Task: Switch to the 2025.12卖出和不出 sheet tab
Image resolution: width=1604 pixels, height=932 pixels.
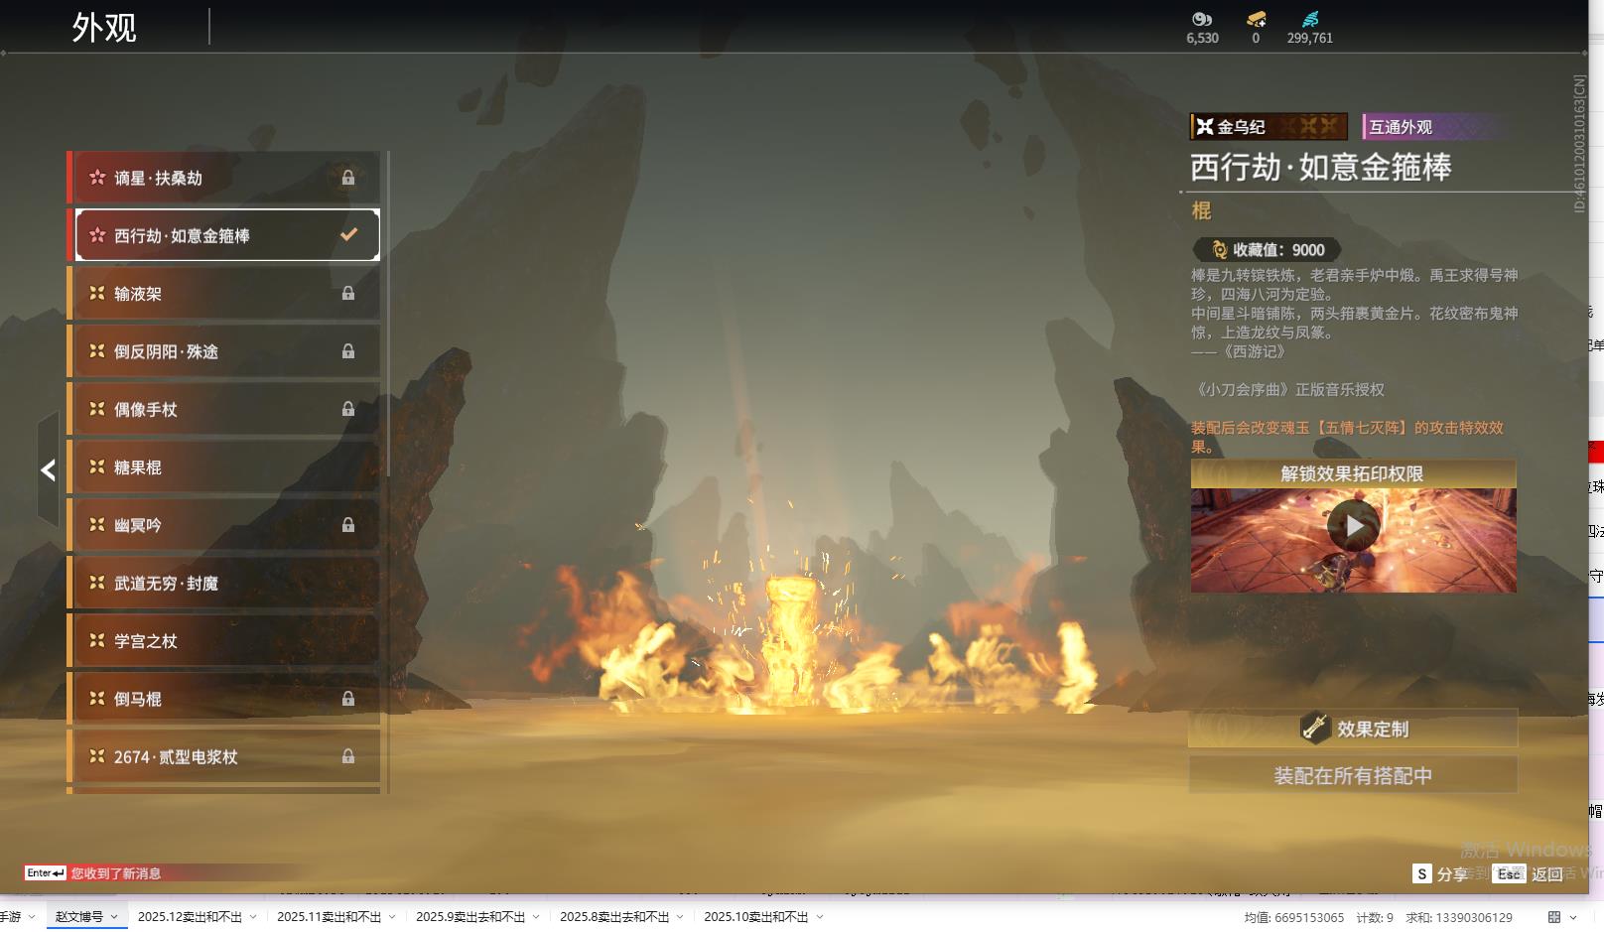Action: pos(190,917)
